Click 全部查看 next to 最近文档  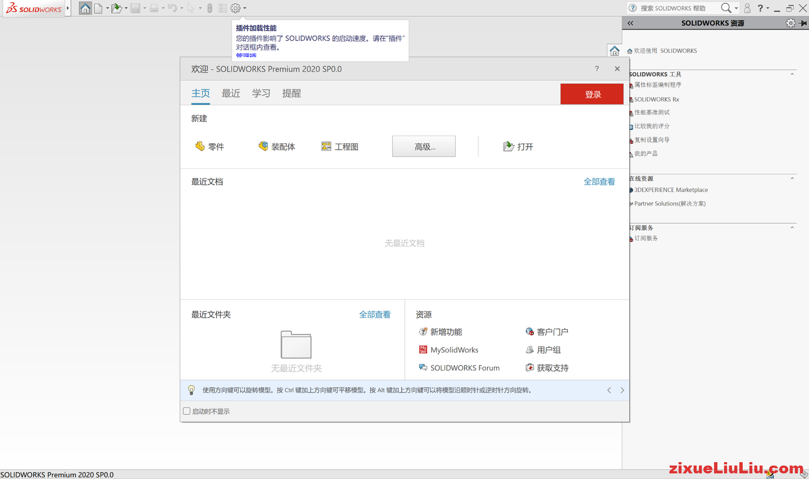tap(599, 181)
